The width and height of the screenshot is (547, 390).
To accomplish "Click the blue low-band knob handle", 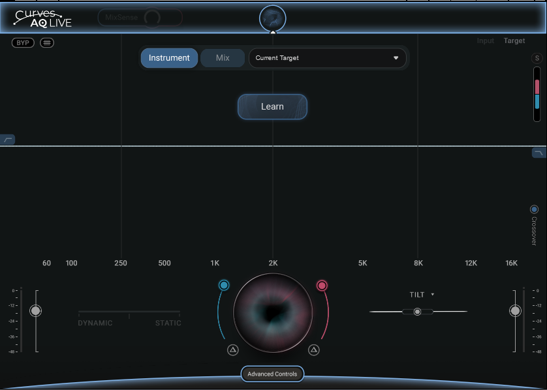I will [225, 285].
